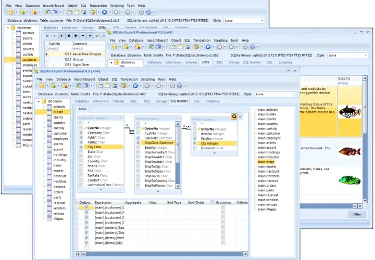Click the delete record minus button in customer navigator
The height and width of the screenshot is (260, 375).
click(x=83, y=36)
